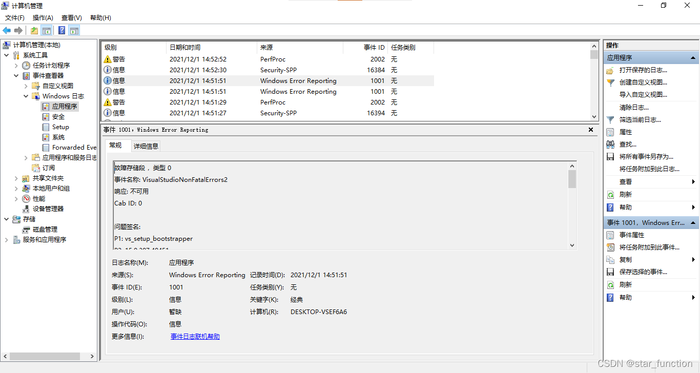Open the 复制 submenu in actions pane

[x=651, y=260]
